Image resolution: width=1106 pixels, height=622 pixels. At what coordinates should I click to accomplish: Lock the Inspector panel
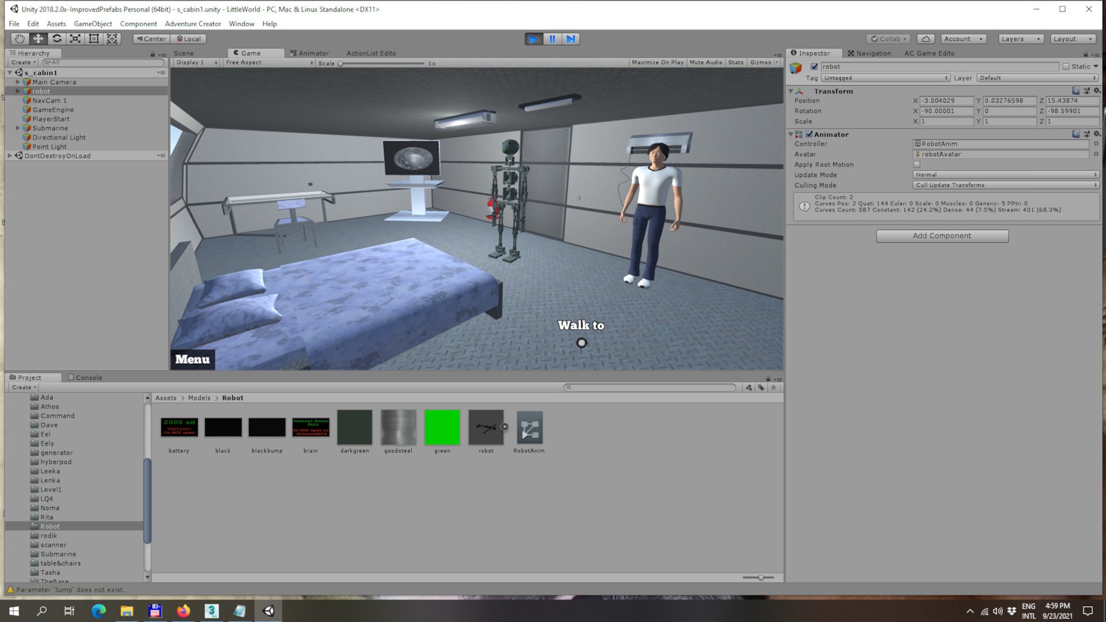[1086, 54]
